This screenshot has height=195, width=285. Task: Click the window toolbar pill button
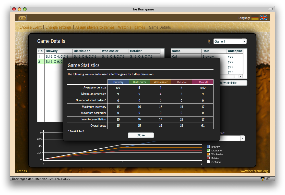point(270,9)
